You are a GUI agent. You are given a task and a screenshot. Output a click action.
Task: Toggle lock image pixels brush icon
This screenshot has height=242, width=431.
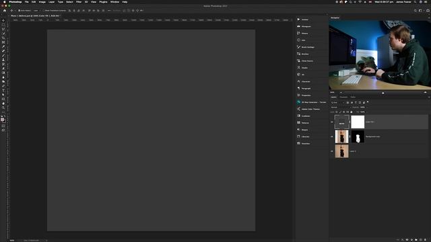[340, 112]
